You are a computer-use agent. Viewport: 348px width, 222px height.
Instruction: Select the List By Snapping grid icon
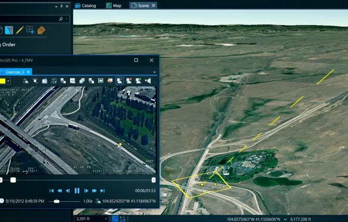click(x=30, y=30)
